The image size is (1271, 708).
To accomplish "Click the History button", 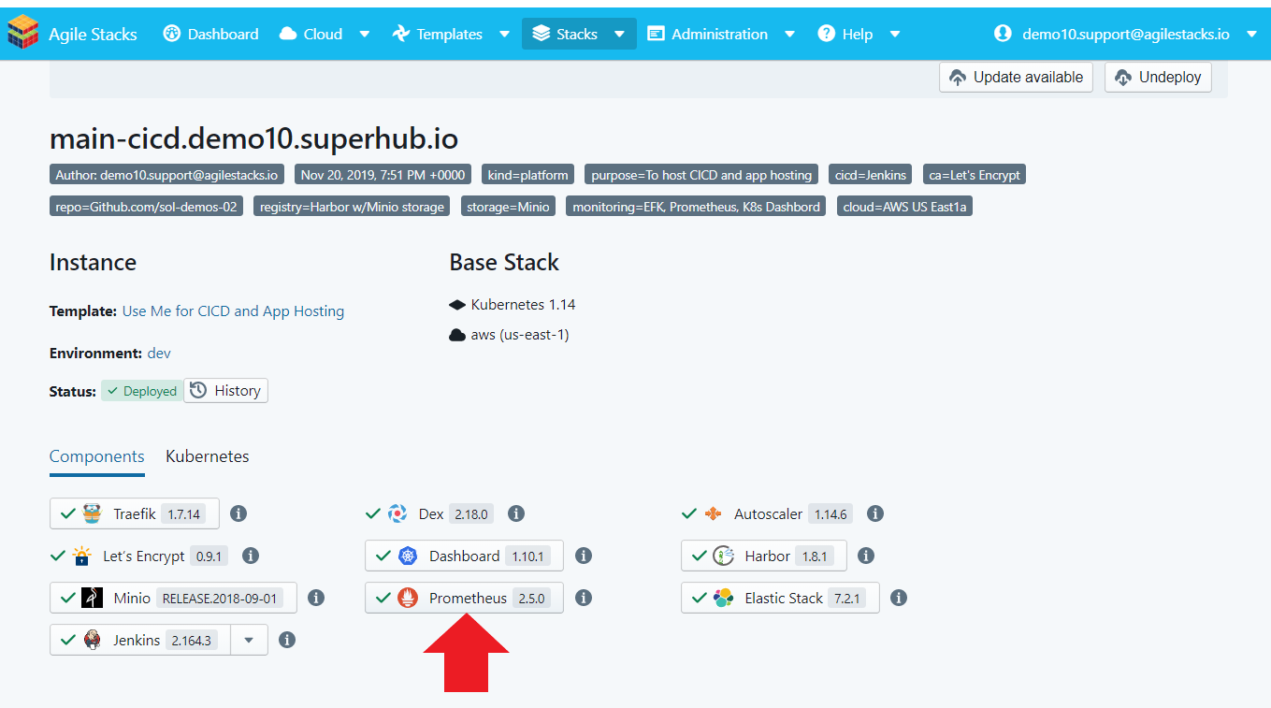I will [x=225, y=391].
